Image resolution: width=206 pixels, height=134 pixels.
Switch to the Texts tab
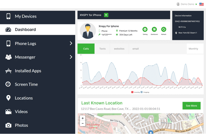pos(102,49)
